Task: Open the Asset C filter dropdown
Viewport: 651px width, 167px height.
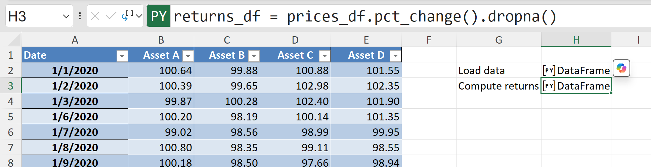Action: coord(324,56)
